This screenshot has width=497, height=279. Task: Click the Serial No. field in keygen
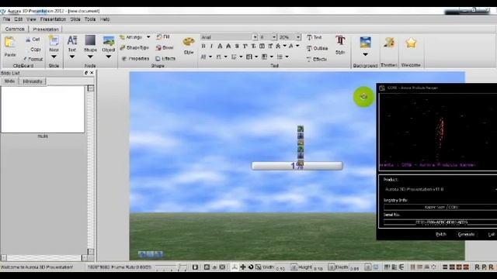pyautogui.click(x=440, y=222)
